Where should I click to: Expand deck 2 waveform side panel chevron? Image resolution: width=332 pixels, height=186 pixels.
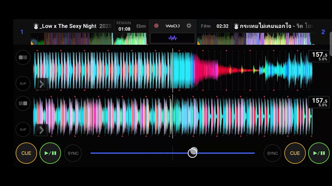(41, 130)
